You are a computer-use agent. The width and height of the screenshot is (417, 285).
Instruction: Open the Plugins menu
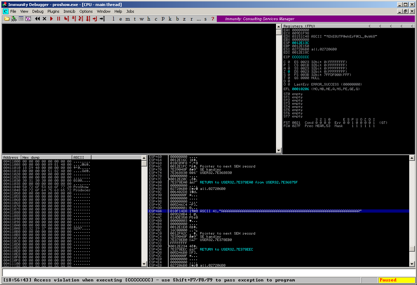click(x=53, y=11)
